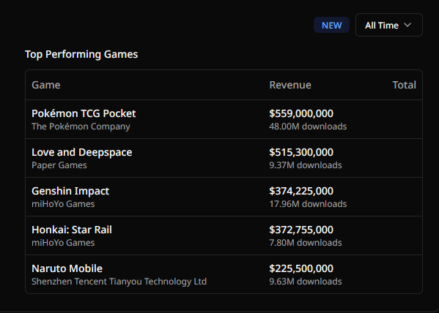Click miHoYo Games under Genshin Impact
Viewport: 439px width, 313px height.
63,204
